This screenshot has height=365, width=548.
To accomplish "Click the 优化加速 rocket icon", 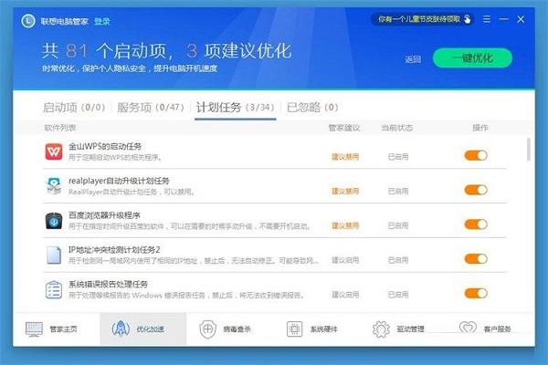I will click(121, 328).
